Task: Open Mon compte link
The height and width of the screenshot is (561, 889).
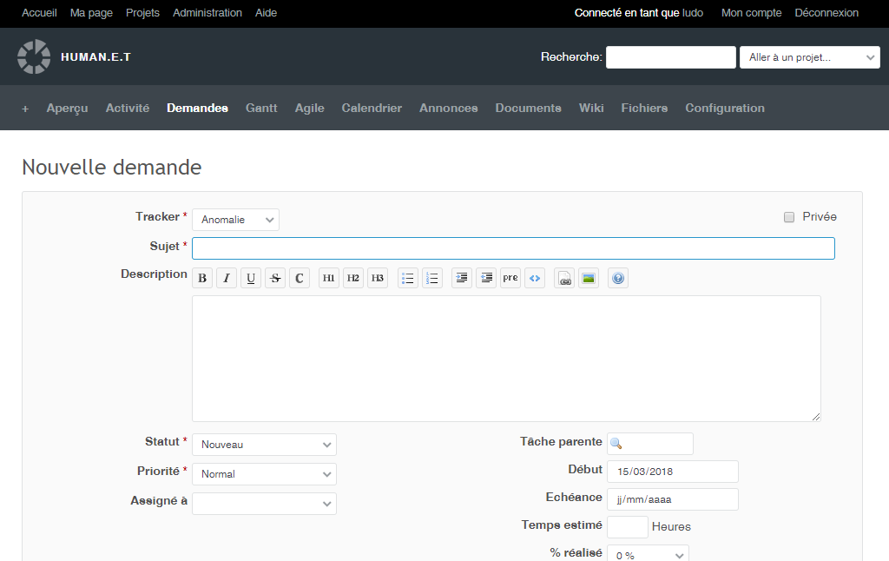Action: (751, 12)
